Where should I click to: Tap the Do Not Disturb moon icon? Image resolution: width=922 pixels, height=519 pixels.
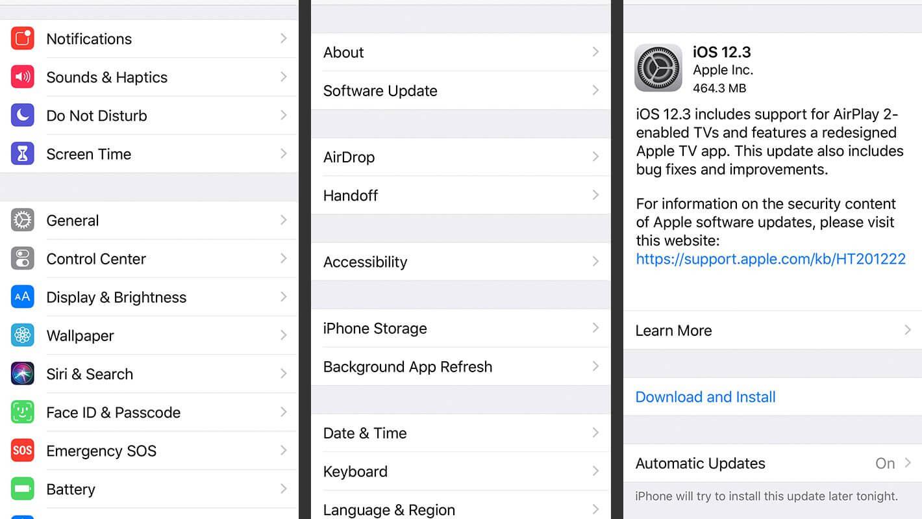(23, 116)
